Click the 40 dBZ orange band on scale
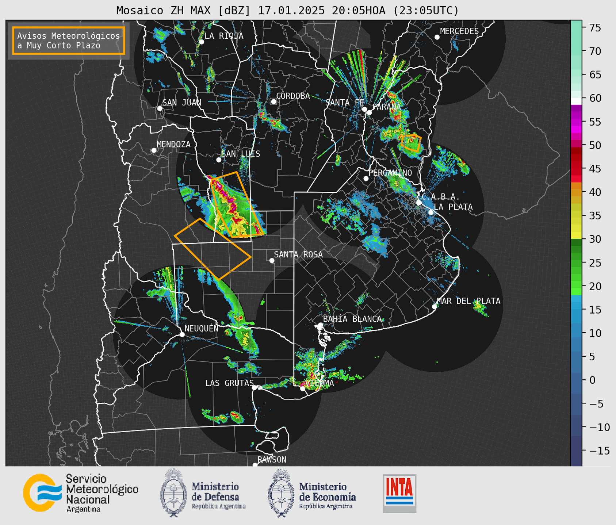616x525 pixels. pyautogui.click(x=576, y=192)
